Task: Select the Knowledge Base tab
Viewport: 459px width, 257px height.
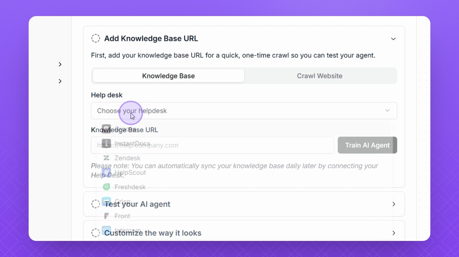Action: 168,76
